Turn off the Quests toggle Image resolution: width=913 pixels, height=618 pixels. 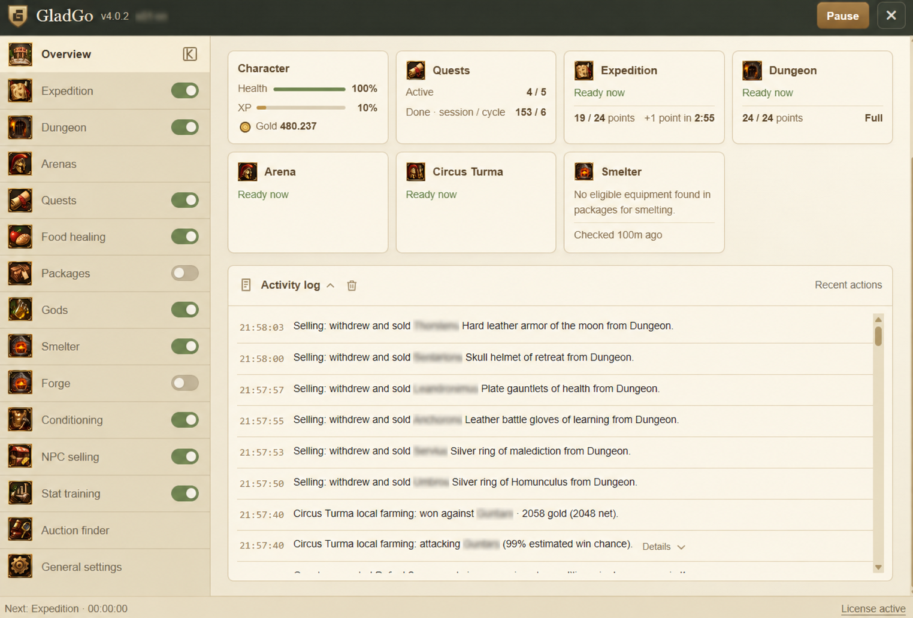click(x=185, y=200)
